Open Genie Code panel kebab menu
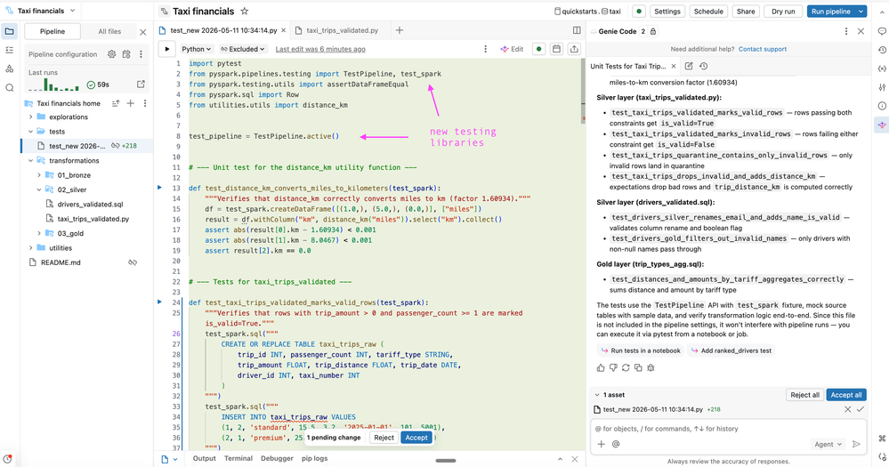 (846, 32)
